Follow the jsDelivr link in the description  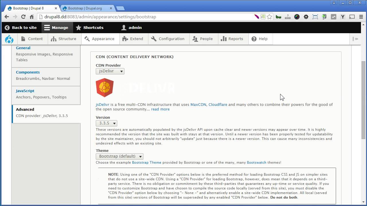point(102,105)
